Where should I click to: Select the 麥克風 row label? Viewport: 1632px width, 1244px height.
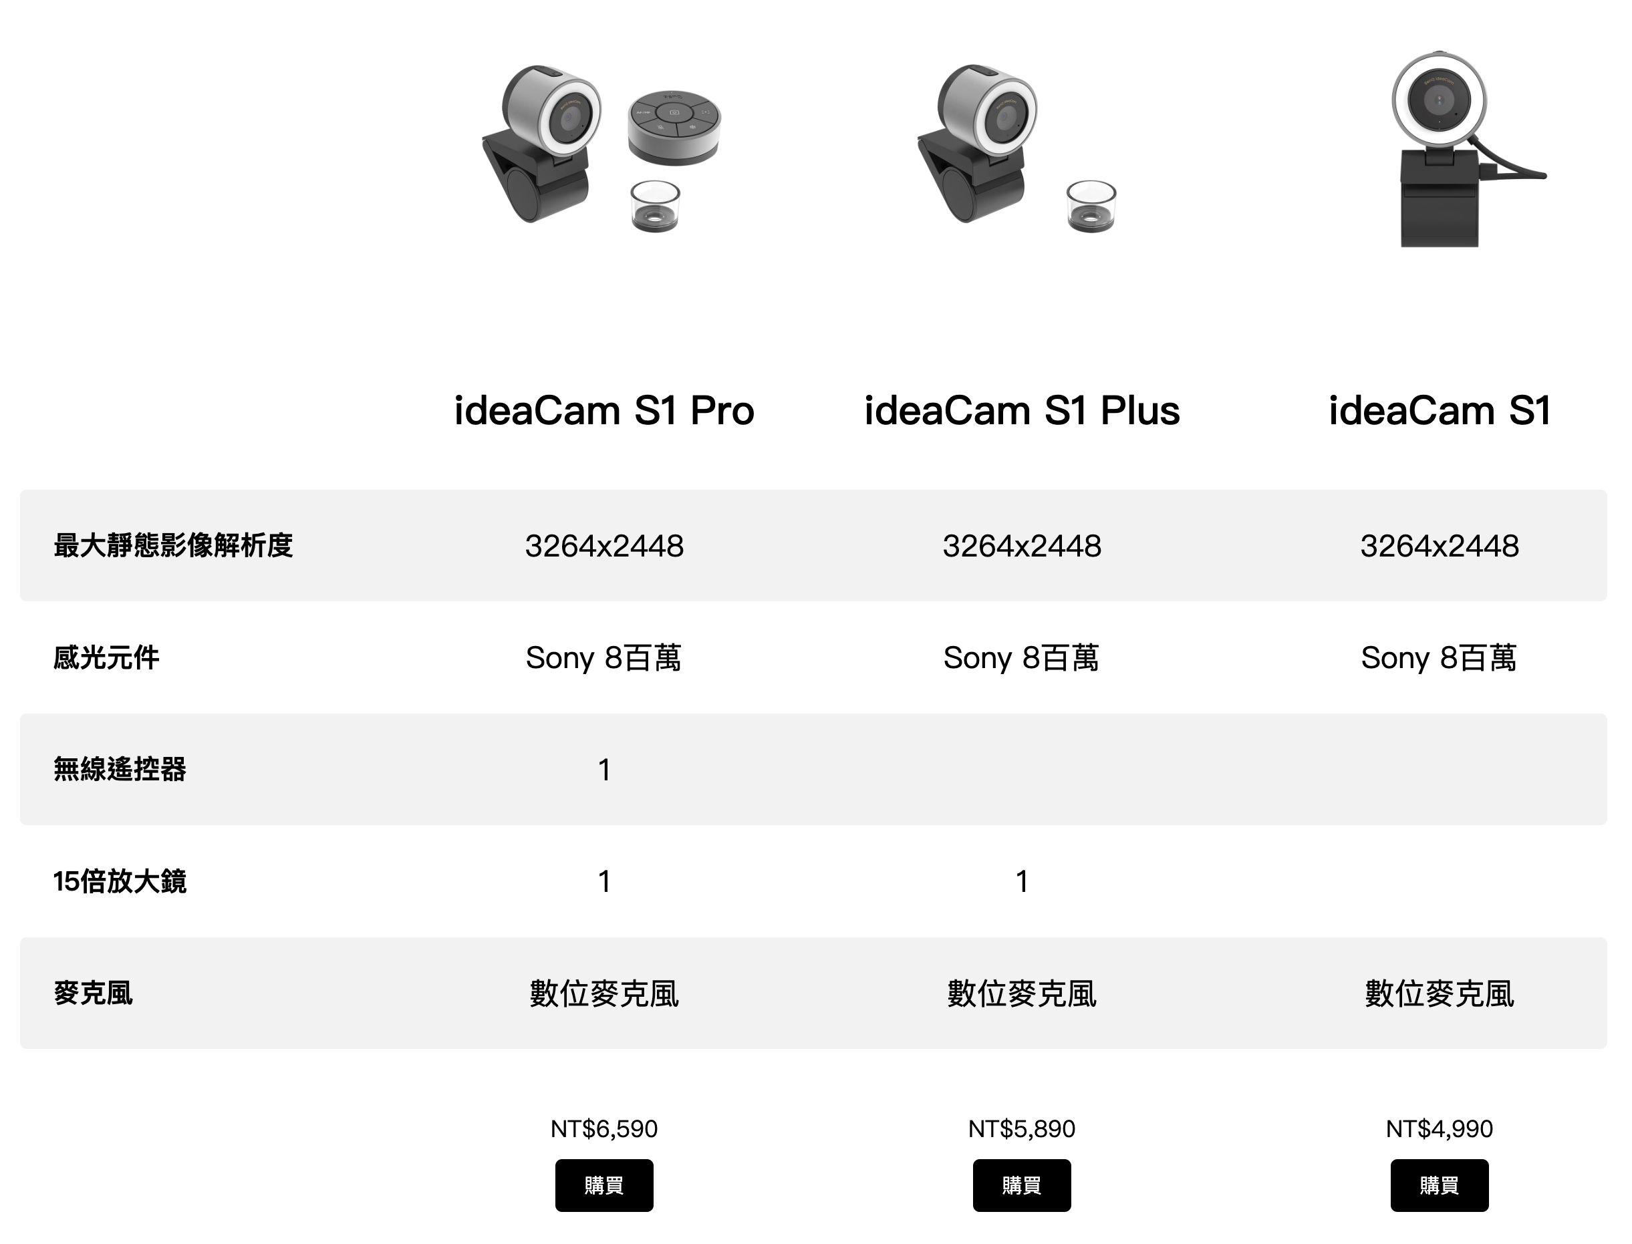[x=94, y=993]
